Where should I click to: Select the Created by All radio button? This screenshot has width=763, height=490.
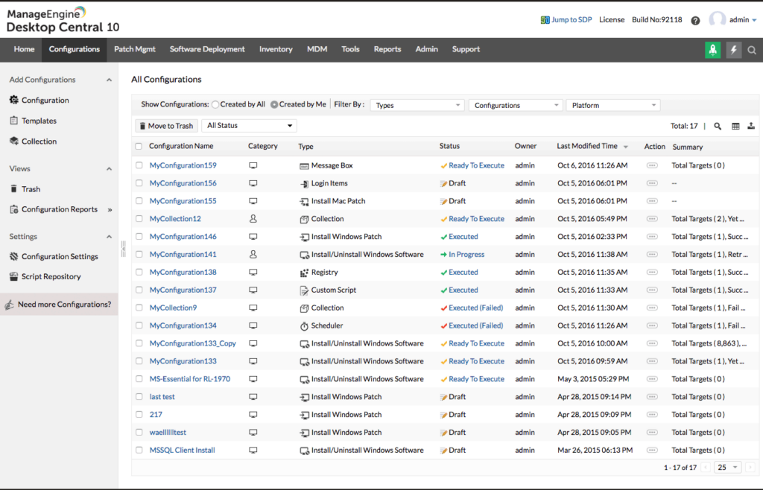coord(215,104)
